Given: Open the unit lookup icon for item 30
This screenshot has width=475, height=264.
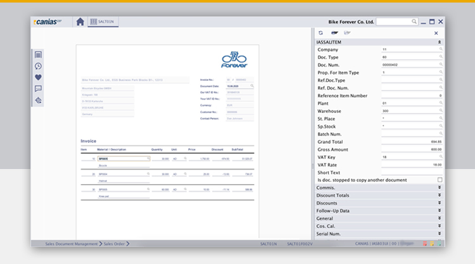Looking at the screenshot, I should point(186,189).
